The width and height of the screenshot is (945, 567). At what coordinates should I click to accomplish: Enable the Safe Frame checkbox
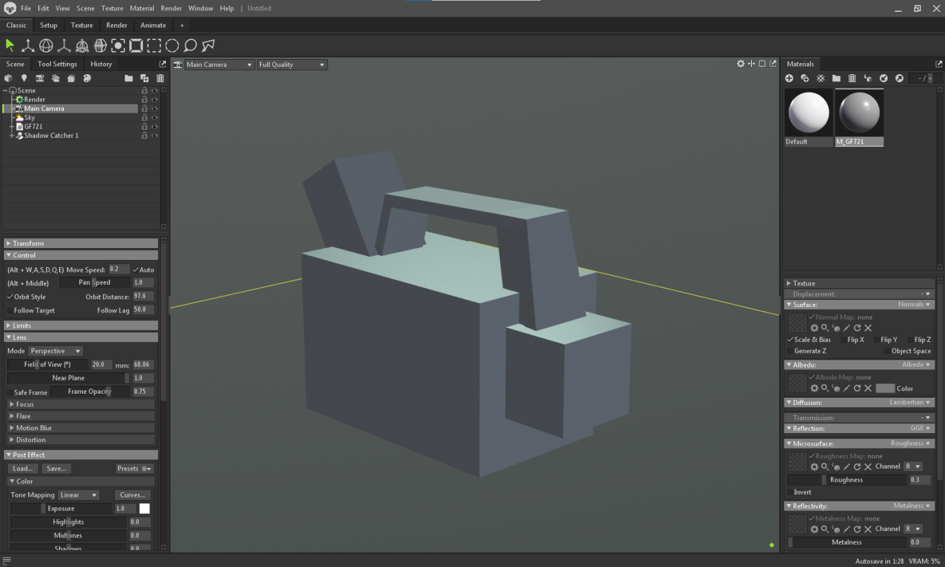(10, 392)
